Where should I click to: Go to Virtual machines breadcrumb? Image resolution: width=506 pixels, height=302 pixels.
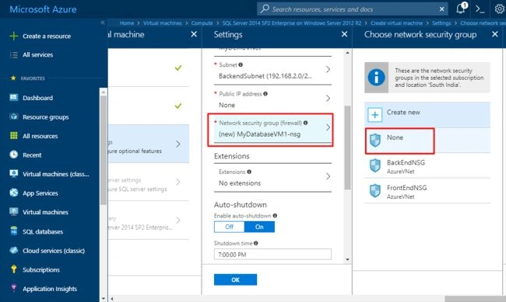(x=163, y=23)
